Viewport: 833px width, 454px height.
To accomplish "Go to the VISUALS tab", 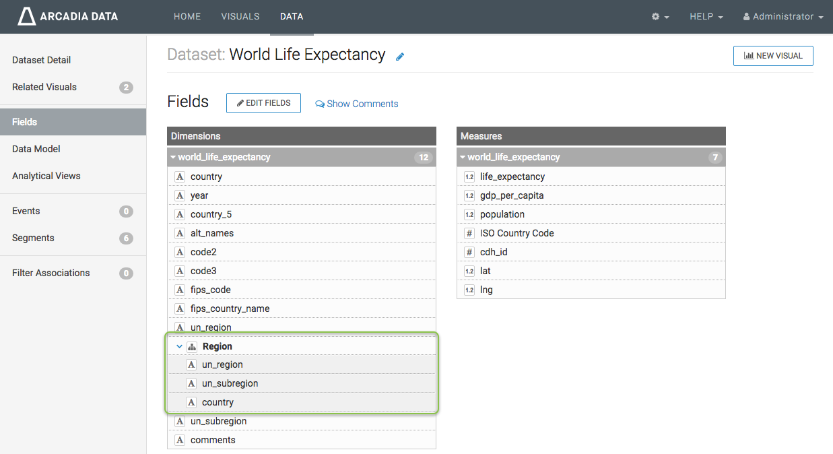I will point(240,17).
